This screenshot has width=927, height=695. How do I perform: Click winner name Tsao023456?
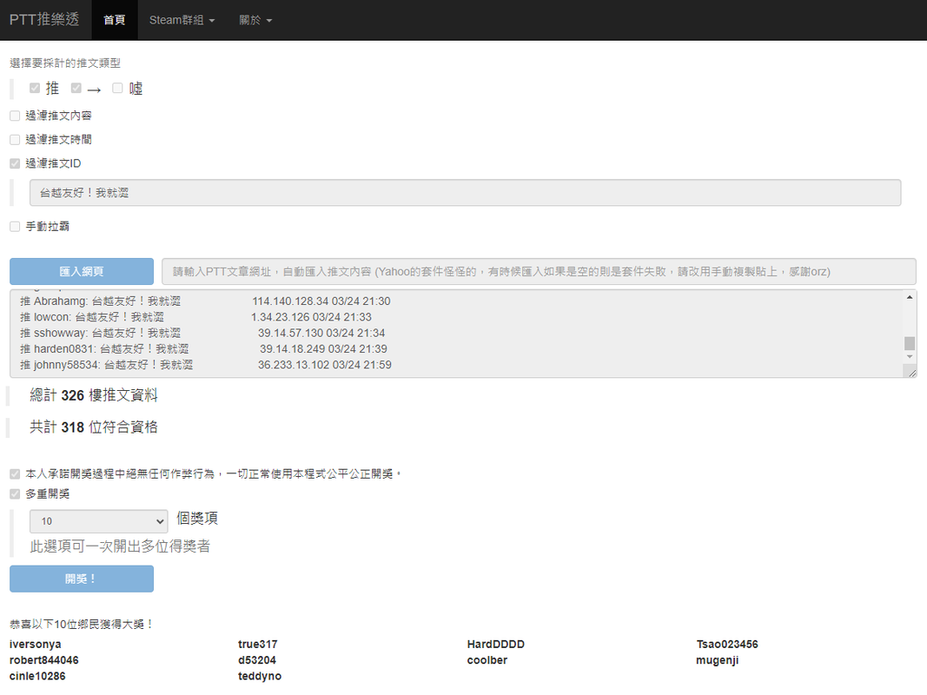[727, 645]
